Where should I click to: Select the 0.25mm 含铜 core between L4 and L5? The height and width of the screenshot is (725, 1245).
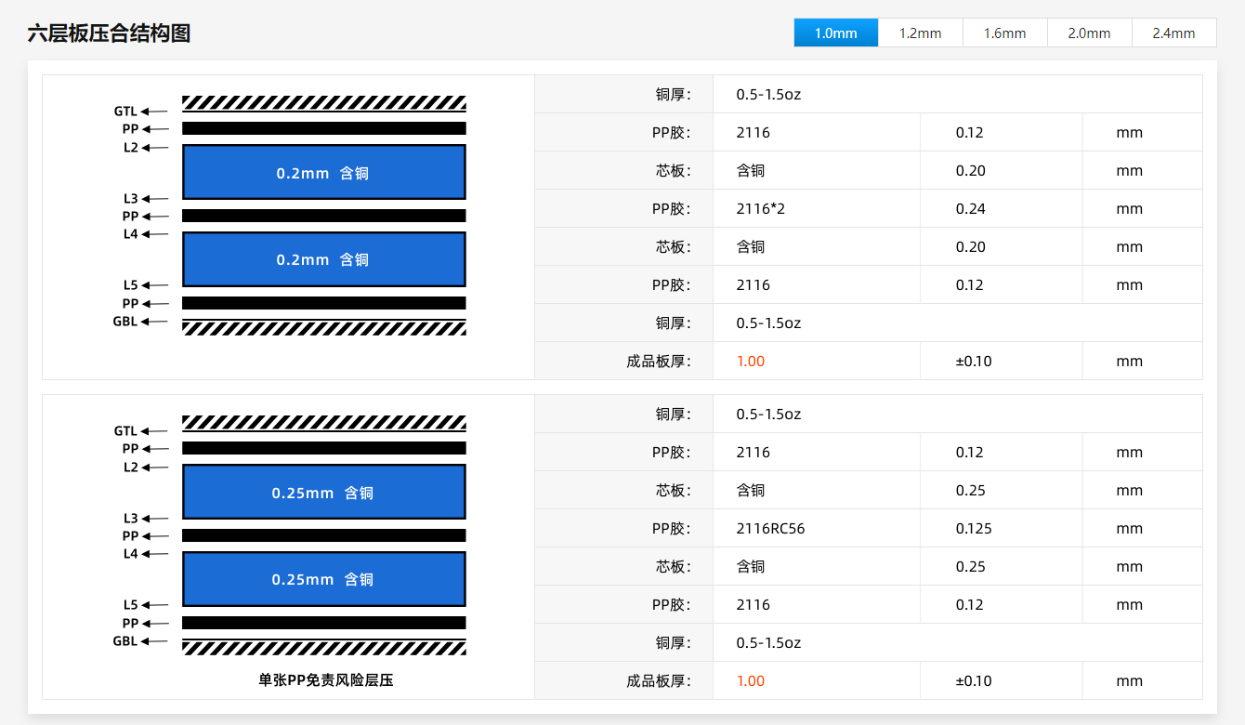(323, 579)
